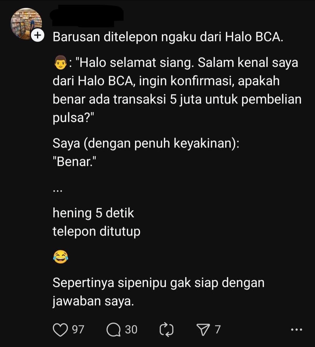Click the laughing-crying emoji
The width and height of the screenshot is (315, 347).
(61, 257)
